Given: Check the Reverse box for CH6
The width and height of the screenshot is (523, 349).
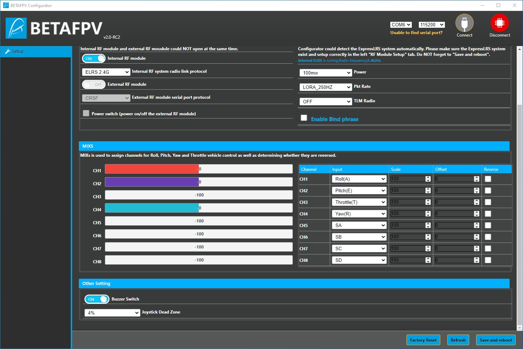Looking at the screenshot, I should (488, 237).
